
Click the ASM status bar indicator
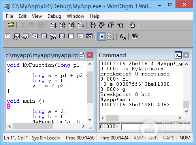[138, 138]
